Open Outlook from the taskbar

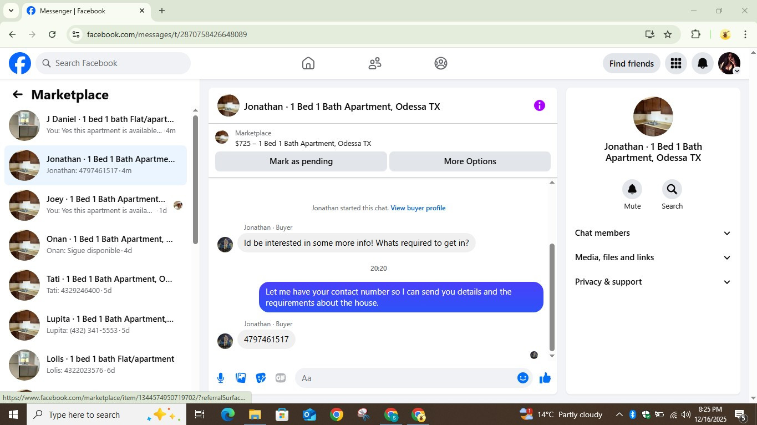coord(309,414)
